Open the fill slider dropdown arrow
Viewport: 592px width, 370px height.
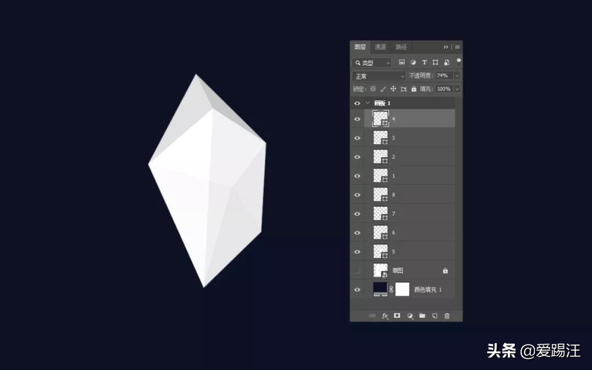click(457, 89)
